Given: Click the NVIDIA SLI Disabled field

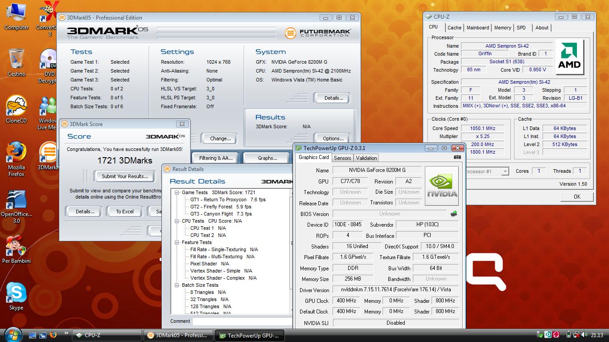Looking at the screenshot, I should pos(396,323).
